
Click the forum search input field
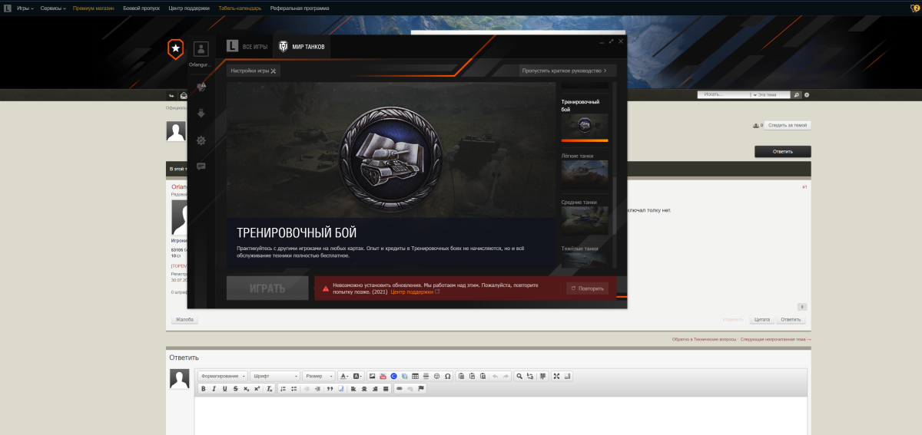724,94
